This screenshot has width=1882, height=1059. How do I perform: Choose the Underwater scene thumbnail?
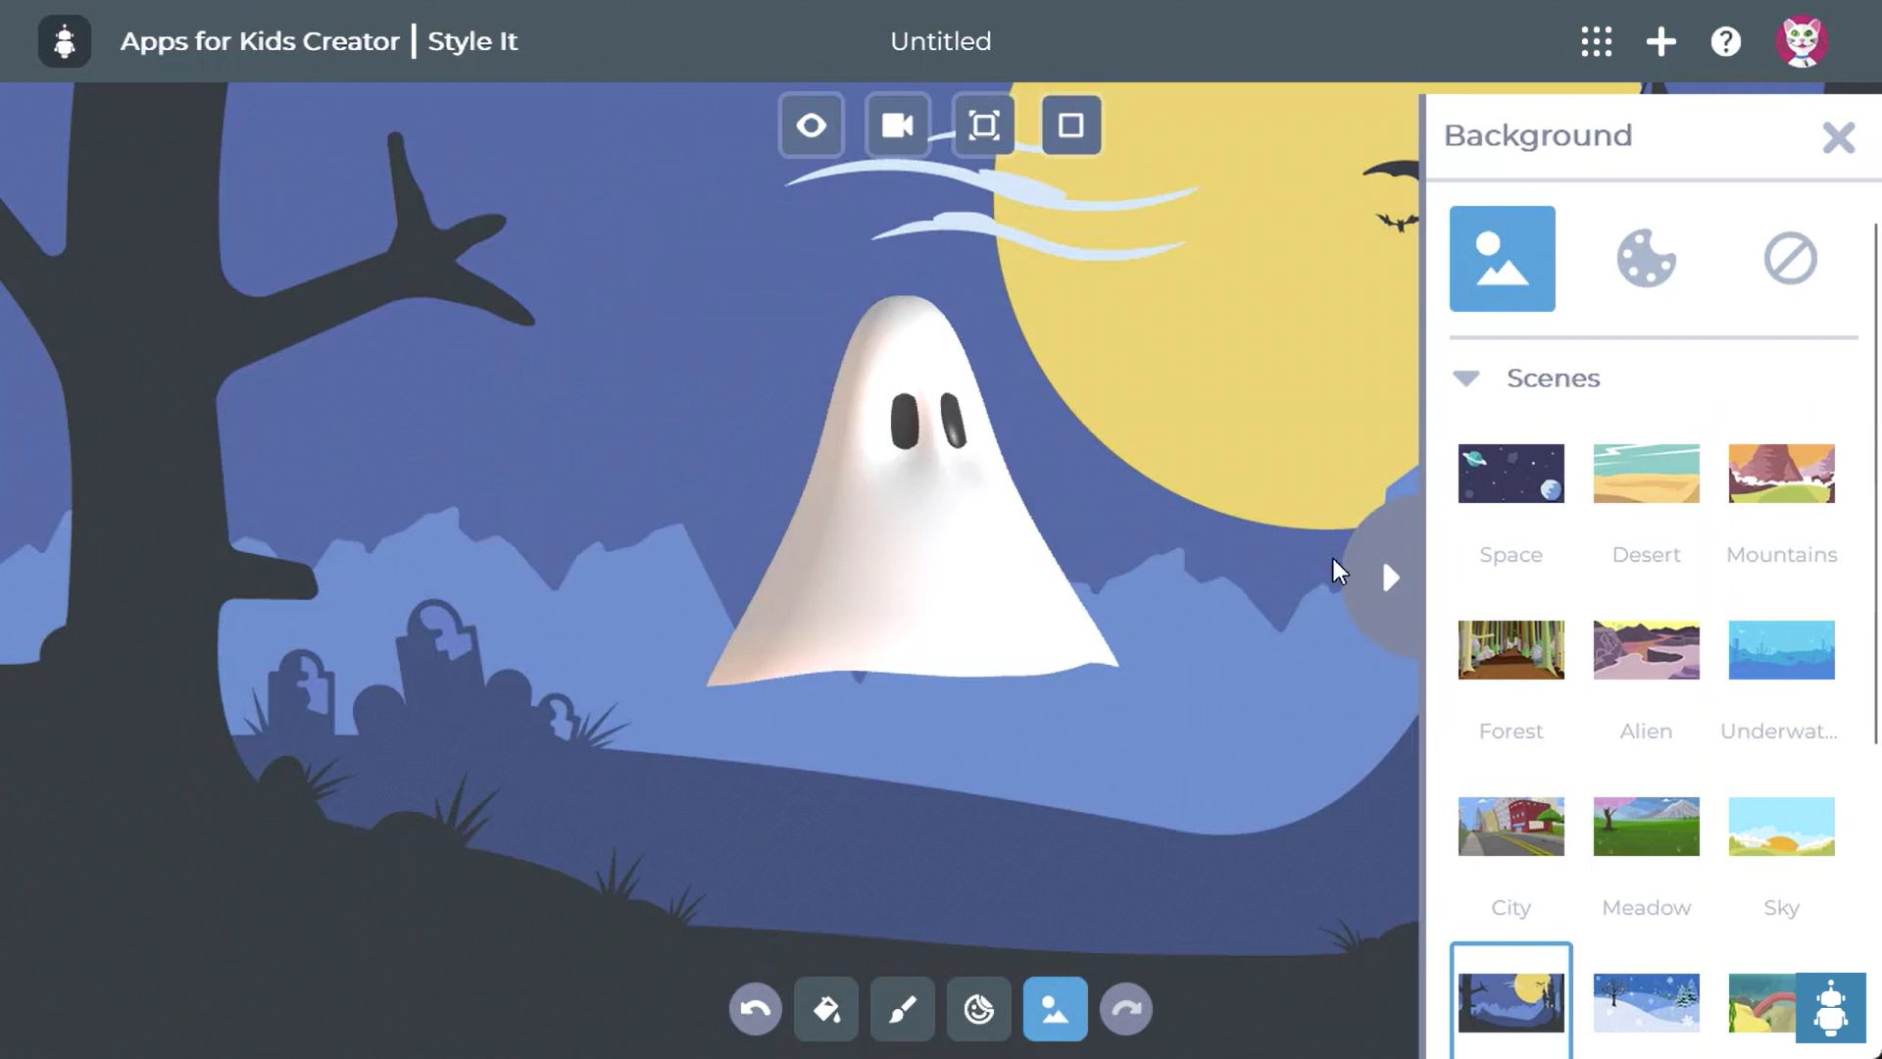pos(1781,650)
